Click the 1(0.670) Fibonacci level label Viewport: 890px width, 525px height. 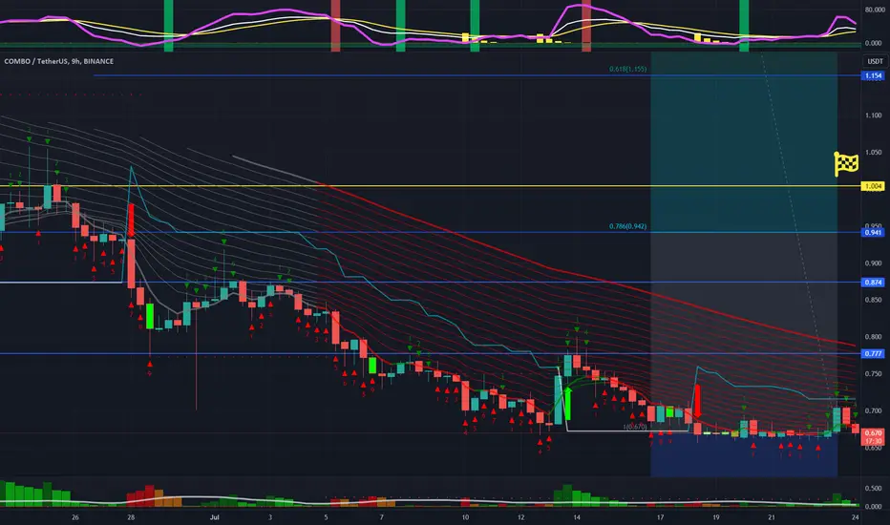coord(635,427)
